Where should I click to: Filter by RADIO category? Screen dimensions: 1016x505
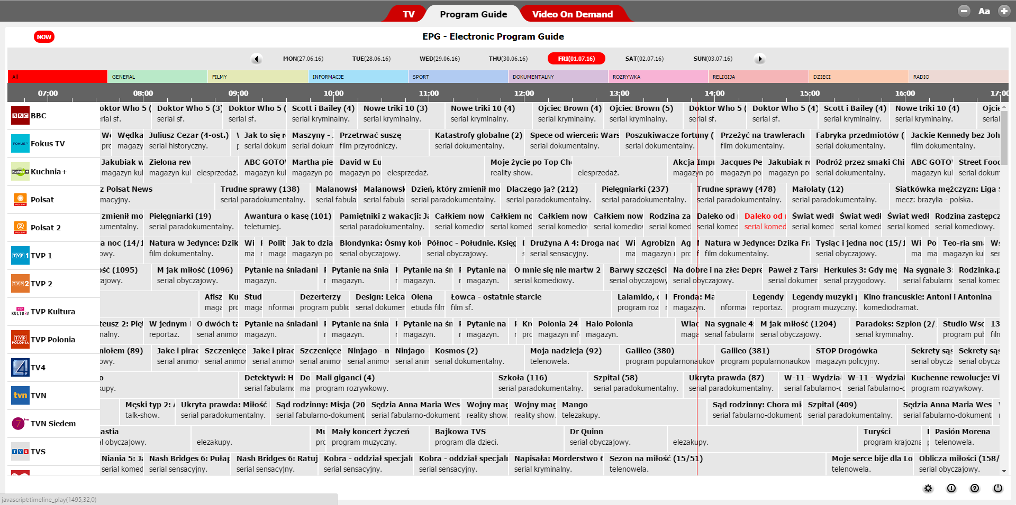pos(959,77)
